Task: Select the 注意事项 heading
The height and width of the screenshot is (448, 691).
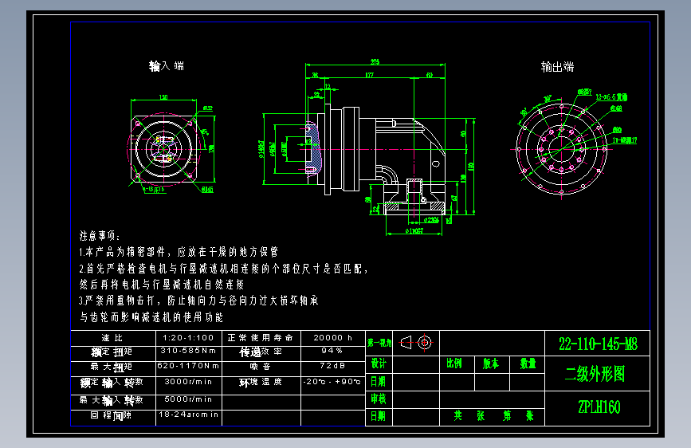Action: click(x=100, y=236)
